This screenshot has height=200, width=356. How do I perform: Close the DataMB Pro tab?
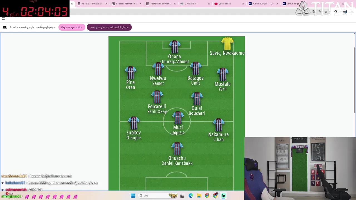click(x=209, y=4)
